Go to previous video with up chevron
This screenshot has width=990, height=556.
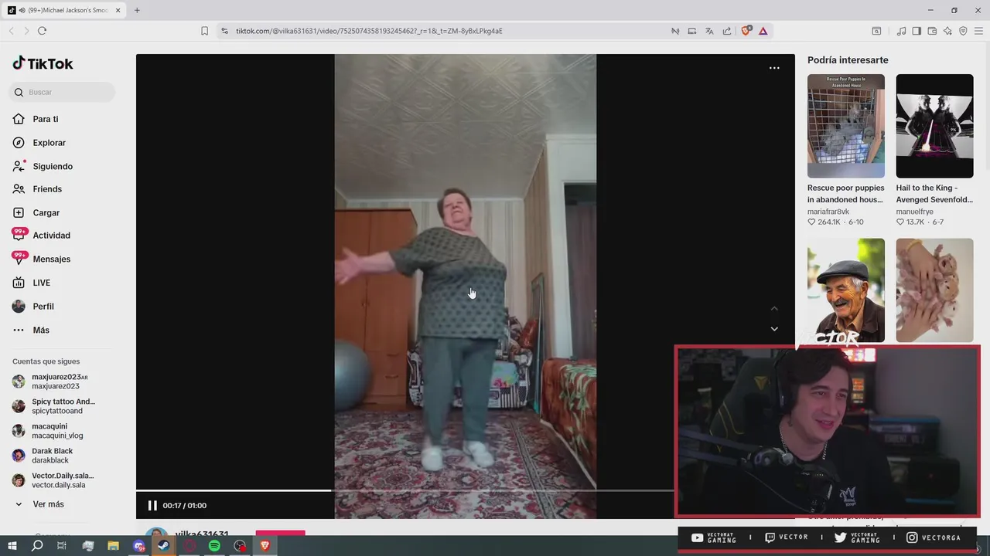[774, 308]
